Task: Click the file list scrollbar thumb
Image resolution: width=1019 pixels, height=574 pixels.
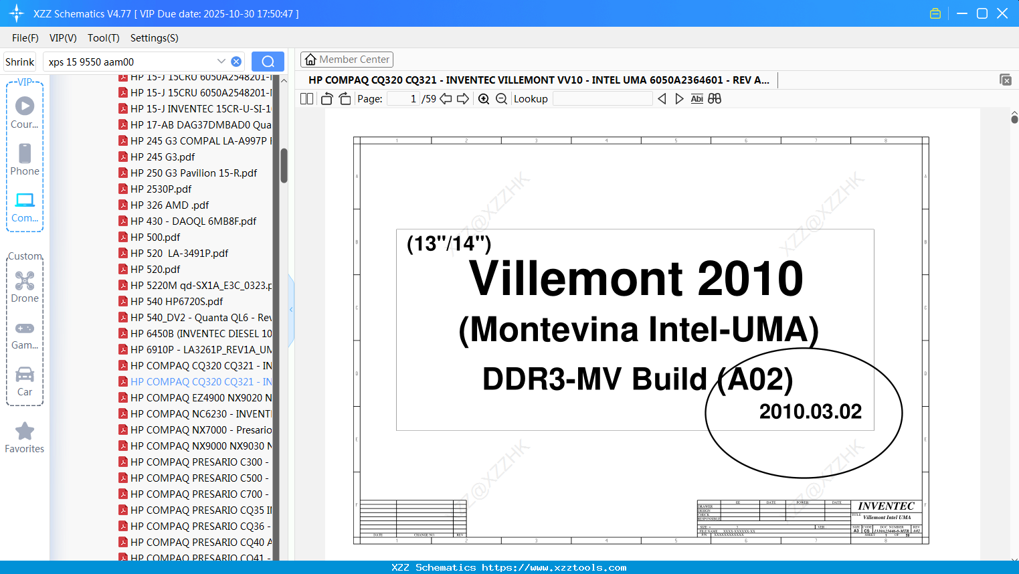Action: click(x=284, y=165)
